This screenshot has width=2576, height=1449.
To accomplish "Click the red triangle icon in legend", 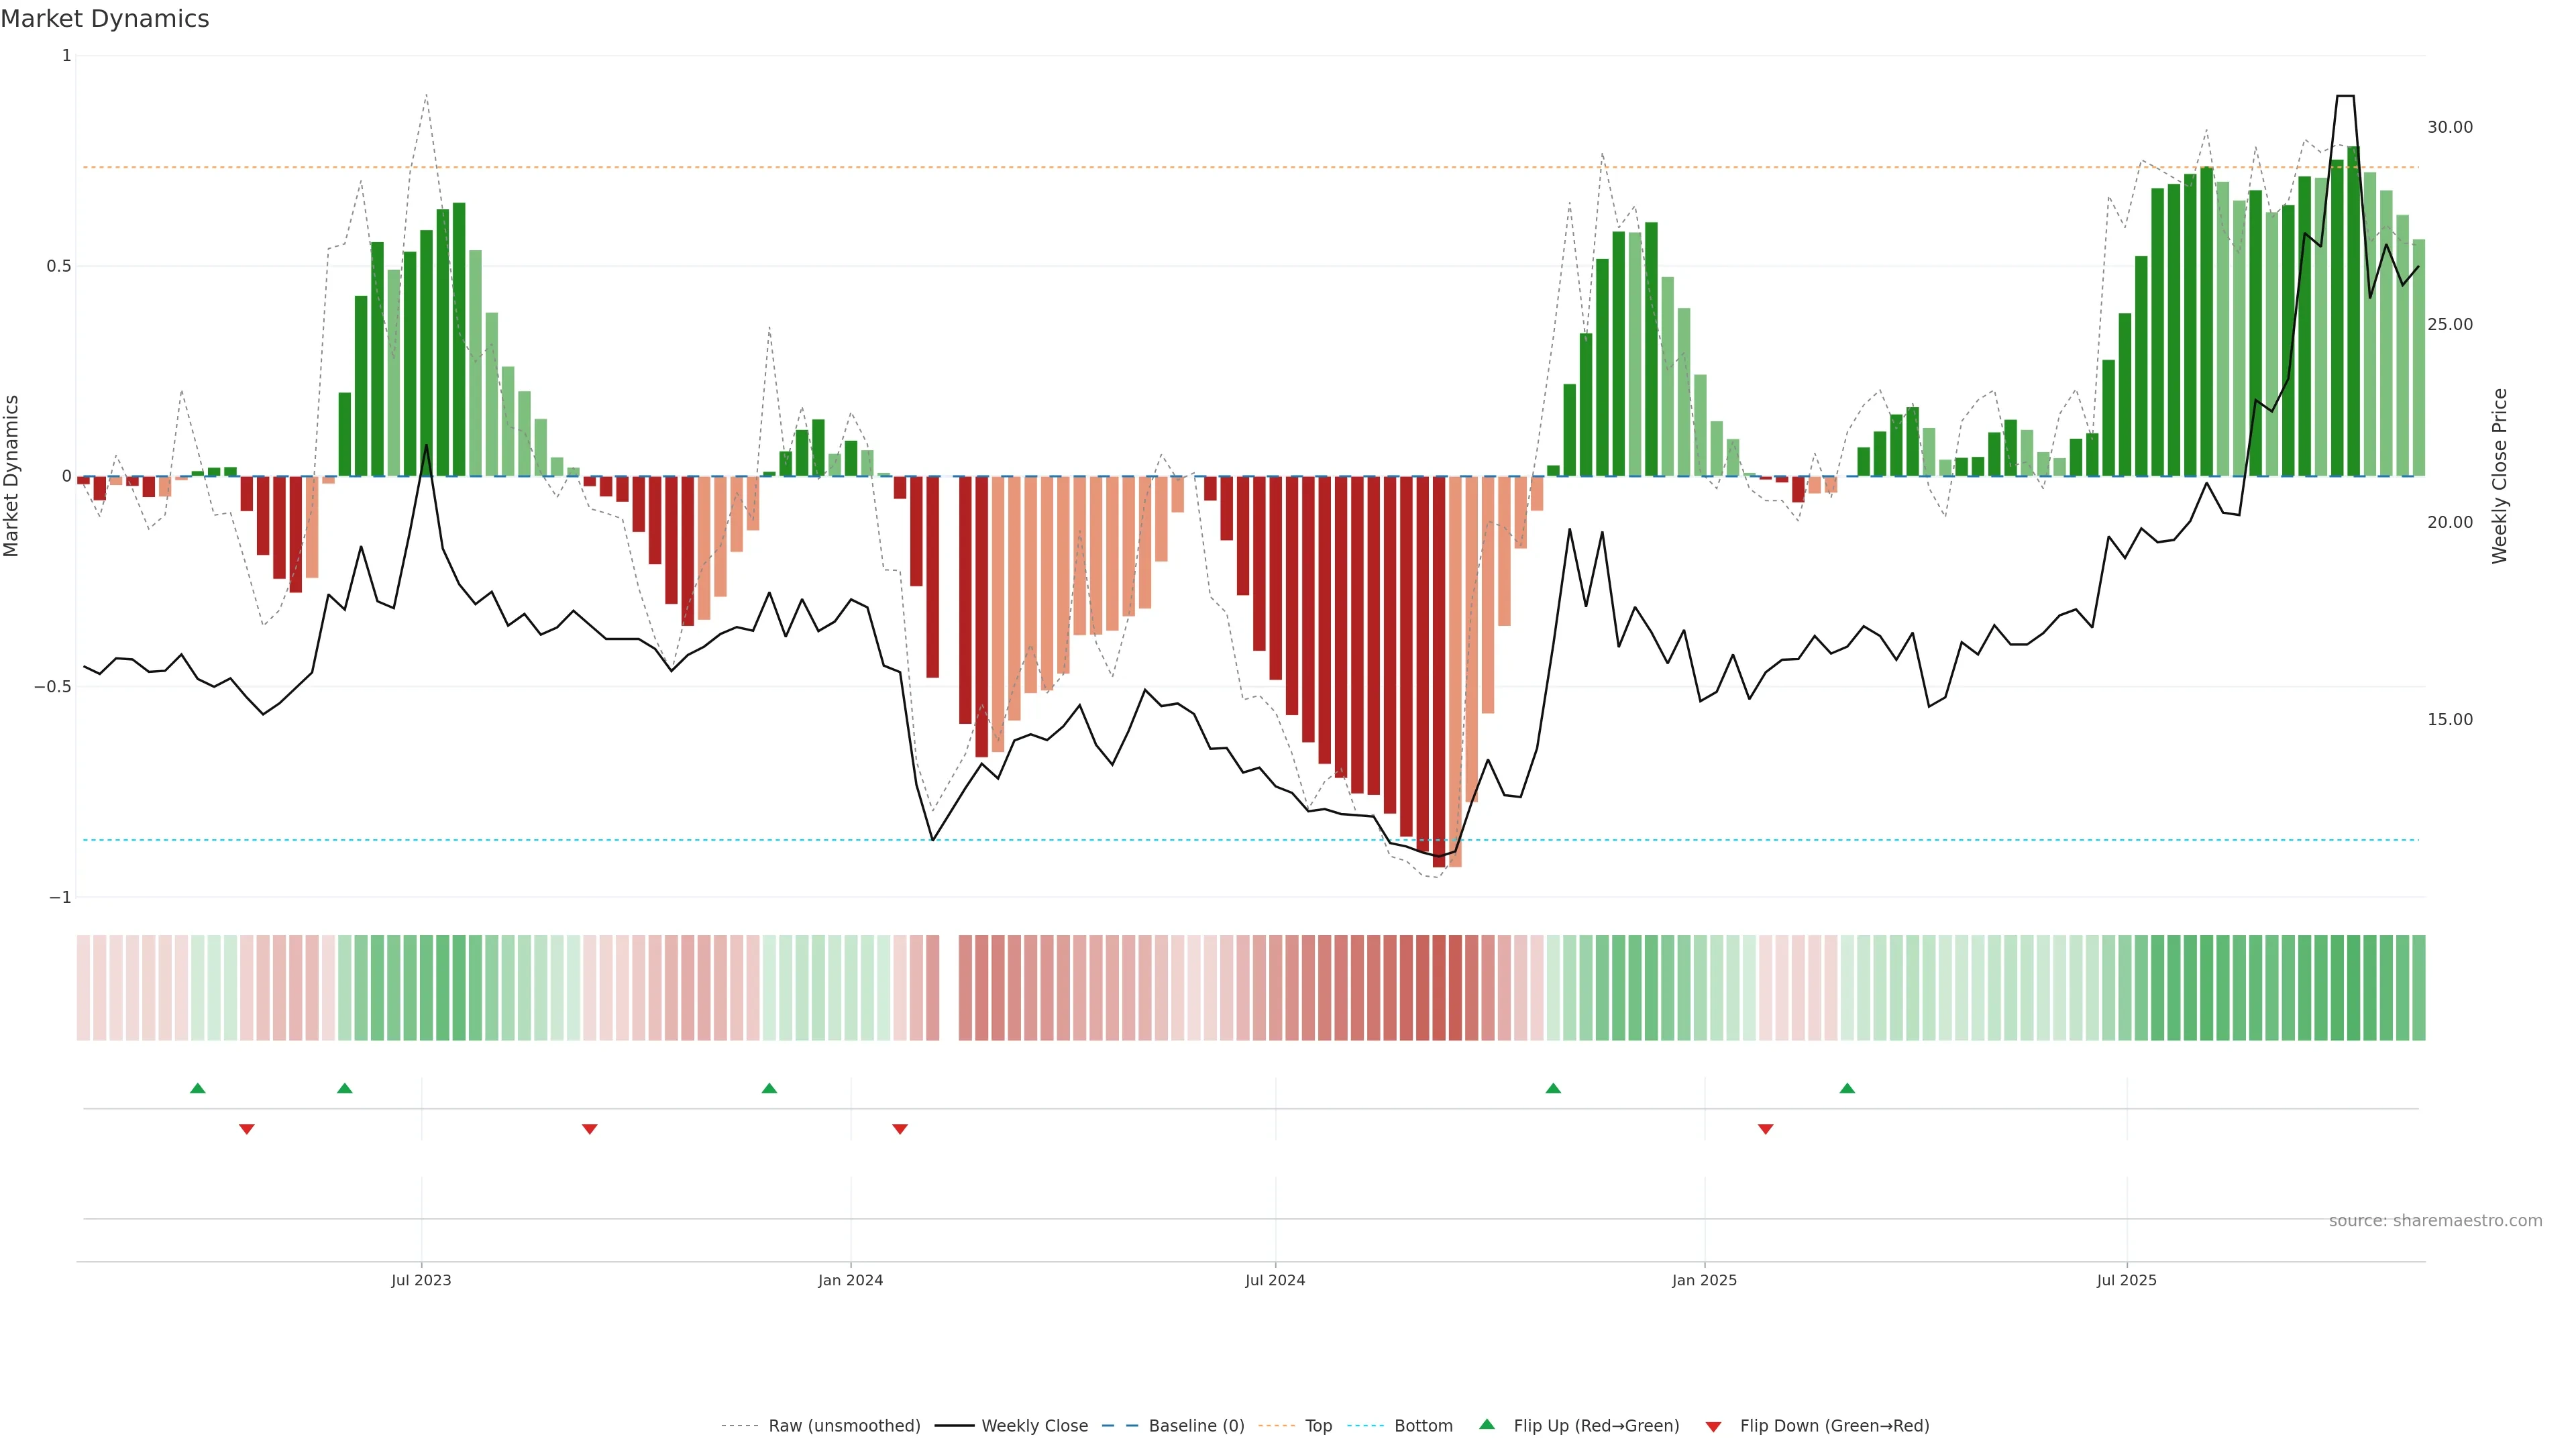I will pos(1713,1426).
